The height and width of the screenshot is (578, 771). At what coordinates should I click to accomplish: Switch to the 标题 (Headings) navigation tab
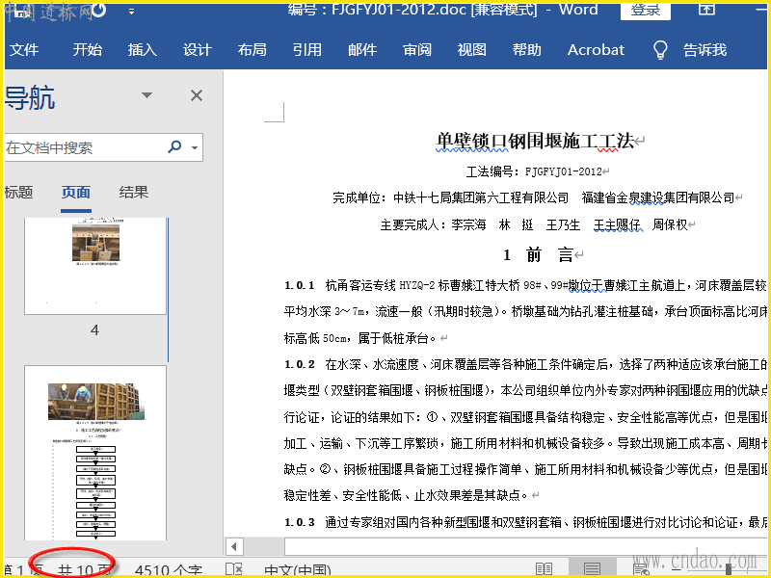(18, 192)
